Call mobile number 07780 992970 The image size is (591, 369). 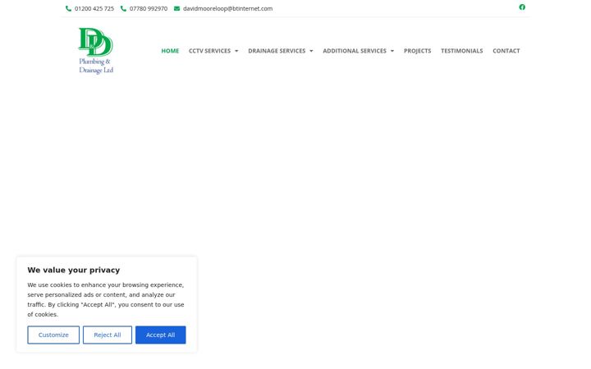[149, 9]
